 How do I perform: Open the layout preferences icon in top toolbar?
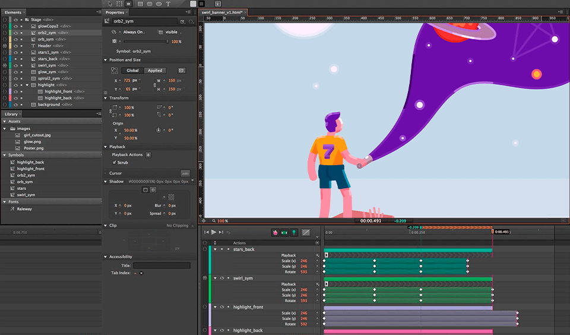click(218, 4)
